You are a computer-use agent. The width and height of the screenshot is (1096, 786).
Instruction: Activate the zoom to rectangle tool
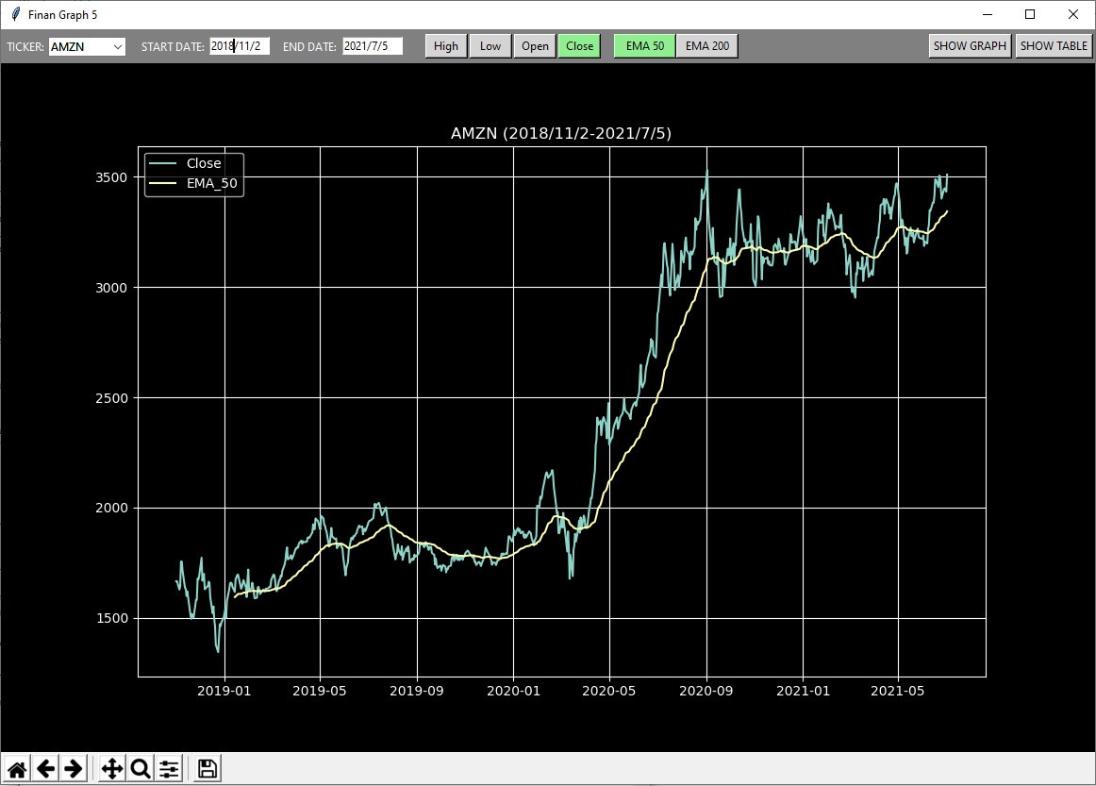pyautogui.click(x=141, y=769)
